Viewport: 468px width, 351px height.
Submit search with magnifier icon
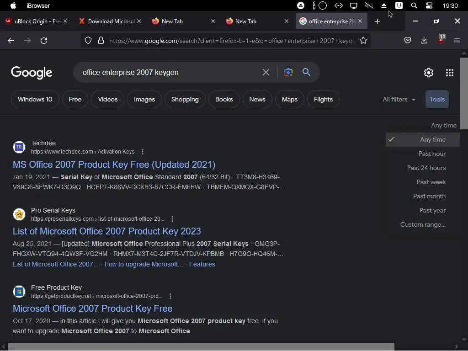(306, 72)
